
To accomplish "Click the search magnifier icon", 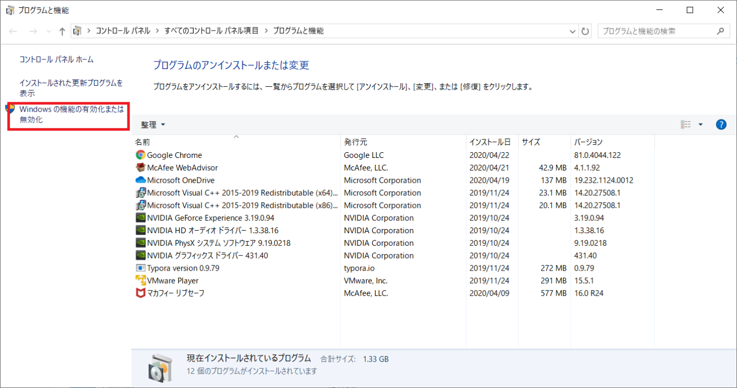I will (x=720, y=31).
